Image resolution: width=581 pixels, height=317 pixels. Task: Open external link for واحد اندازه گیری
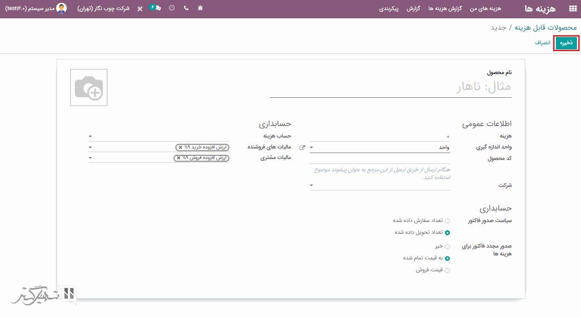click(302, 148)
